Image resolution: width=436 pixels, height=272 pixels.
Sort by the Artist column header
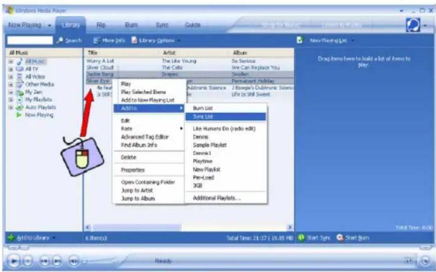195,53
